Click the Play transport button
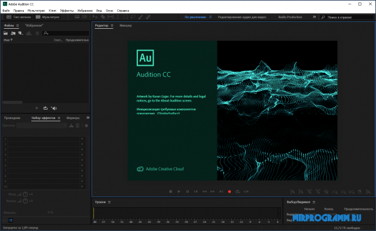The width and height of the screenshot is (376, 231). click(x=179, y=192)
